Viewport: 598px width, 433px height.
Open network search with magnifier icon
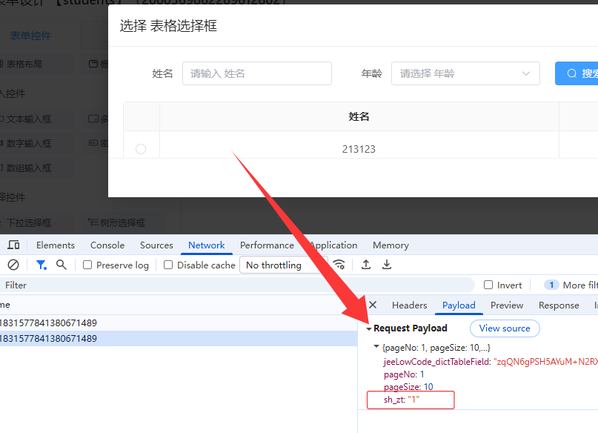tap(62, 265)
